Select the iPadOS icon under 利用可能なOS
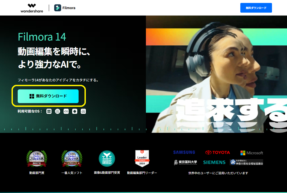Image resolution: width=287 pixels, height=193 pixels. coord(83,111)
